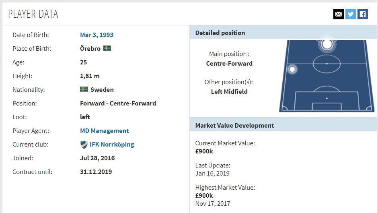Click the Highest Market Value label
This screenshot has height=213, width=378.
pyautogui.click(x=225, y=187)
